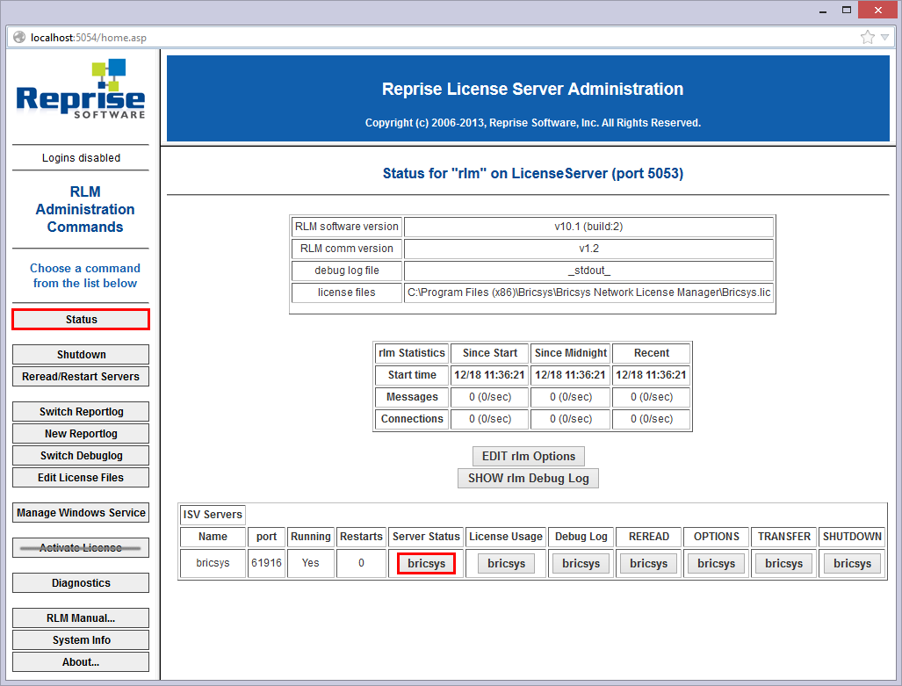Image resolution: width=902 pixels, height=686 pixels.
Task: Choose Switch Reportlog
Action: point(81,412)
